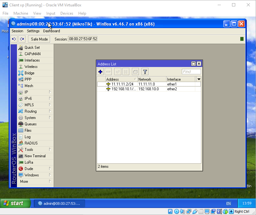Sort by the Address column header

pyautogui.click(x=121, y=79)
